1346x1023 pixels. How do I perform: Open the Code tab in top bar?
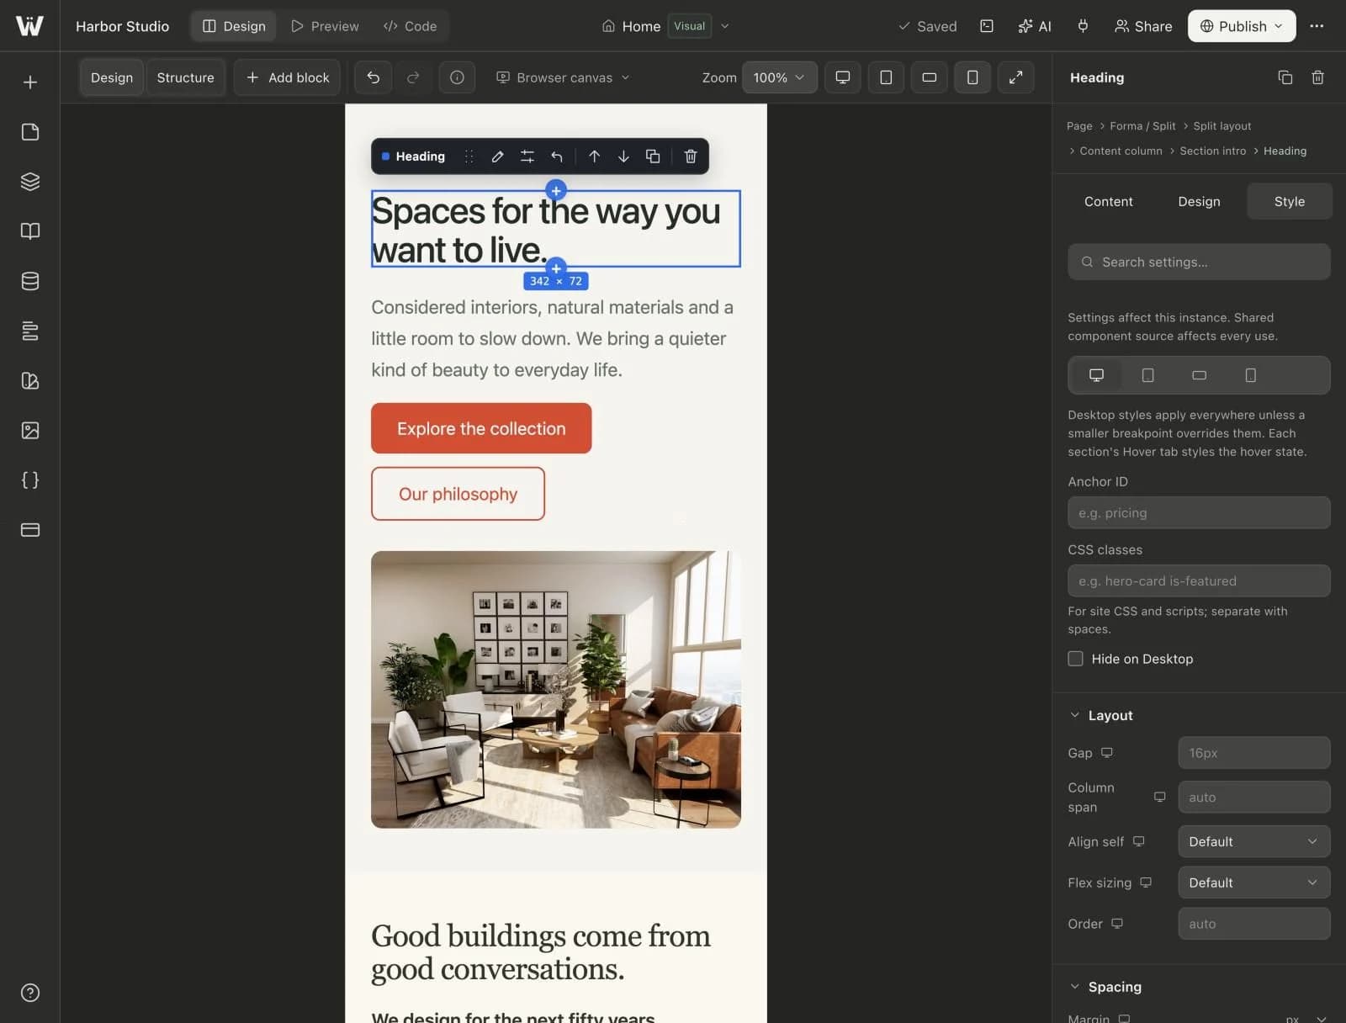411,26
